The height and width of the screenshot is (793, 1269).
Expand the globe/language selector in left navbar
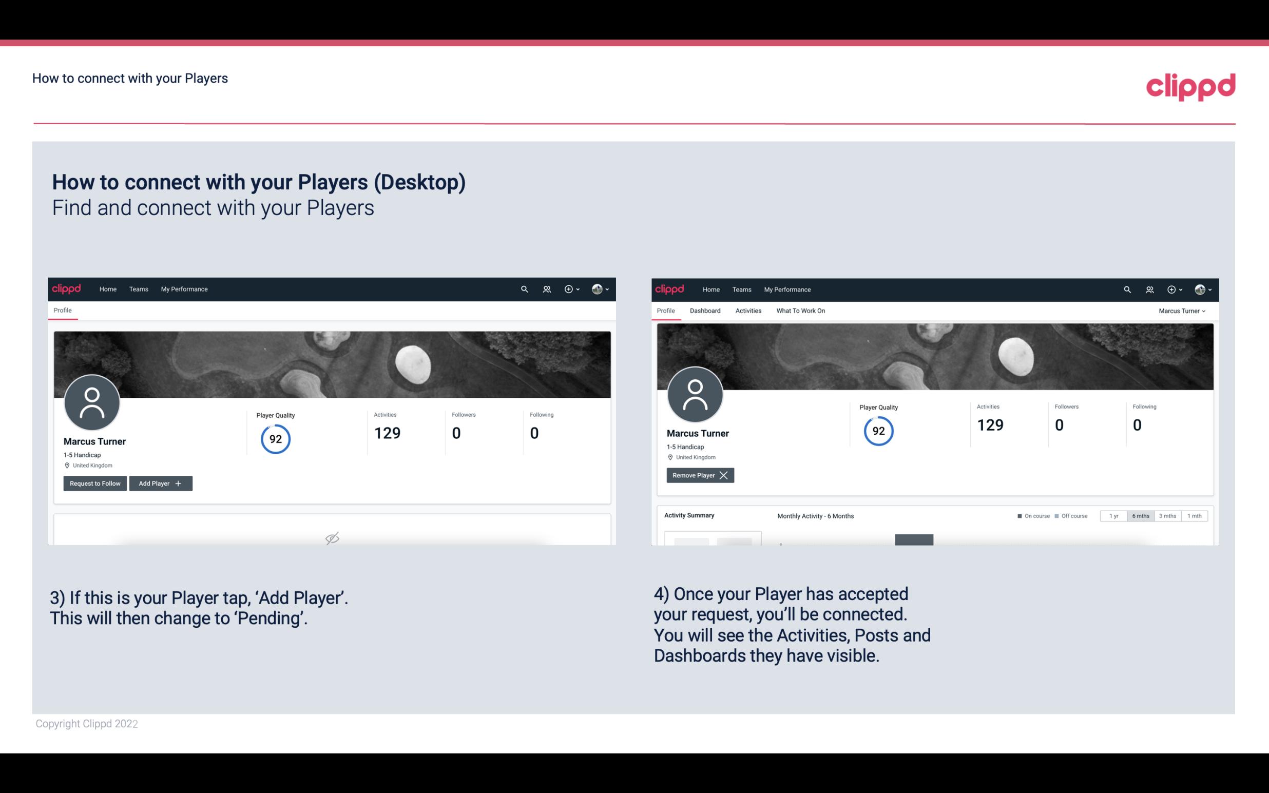[x=598, y=288]
